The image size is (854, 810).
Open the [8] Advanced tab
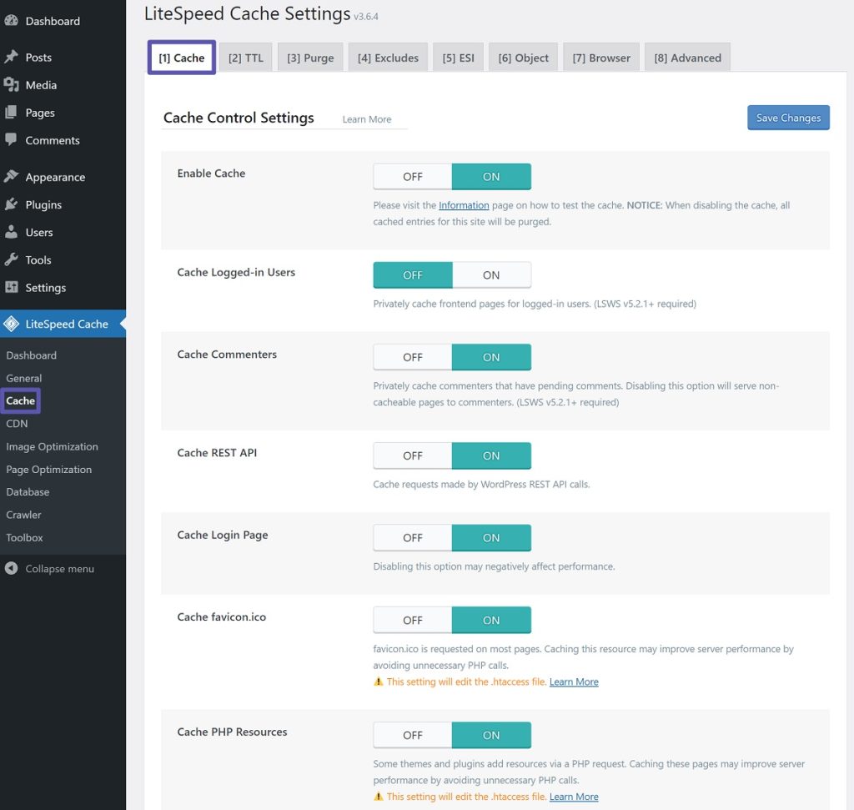point(687,58)
